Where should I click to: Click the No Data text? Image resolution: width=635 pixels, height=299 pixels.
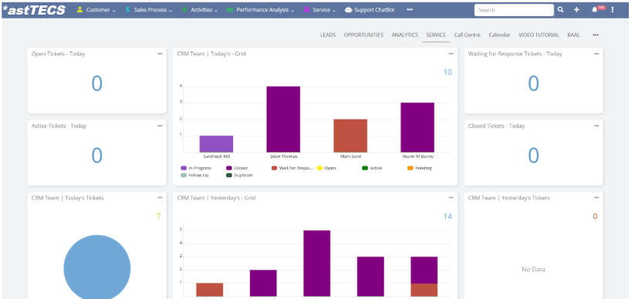(533, 270)
